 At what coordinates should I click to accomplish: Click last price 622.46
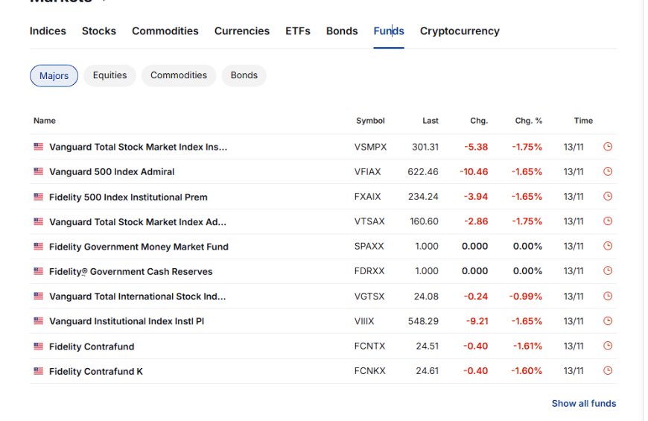pos(423,171)
